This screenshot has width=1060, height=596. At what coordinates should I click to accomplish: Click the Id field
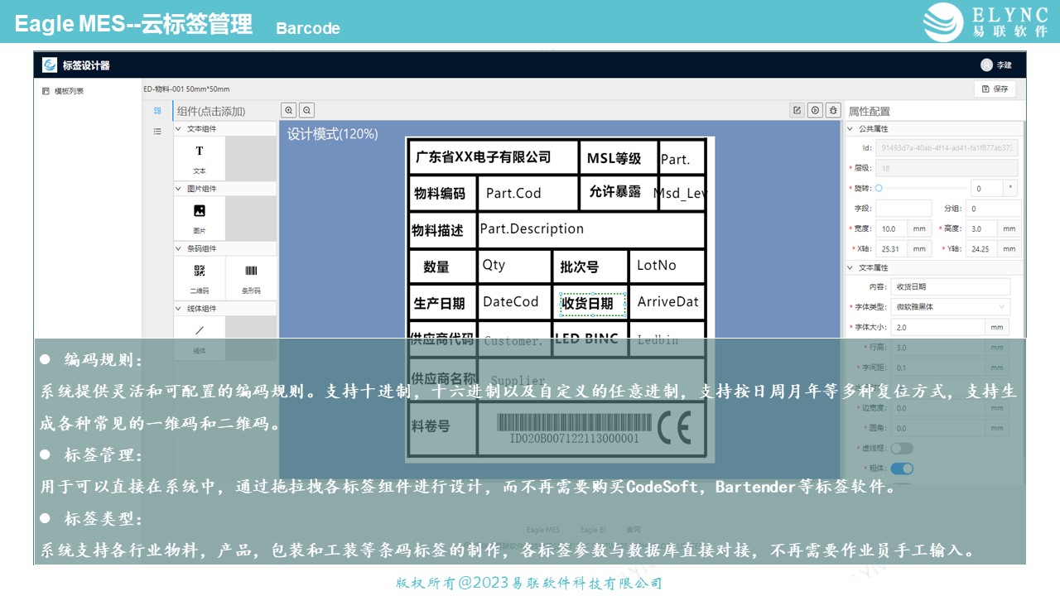(x=947, y=148)
